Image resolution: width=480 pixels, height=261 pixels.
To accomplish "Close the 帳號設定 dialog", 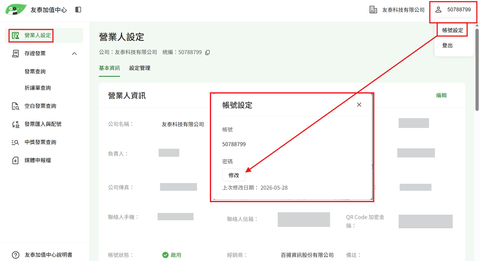I will [359, 105].
